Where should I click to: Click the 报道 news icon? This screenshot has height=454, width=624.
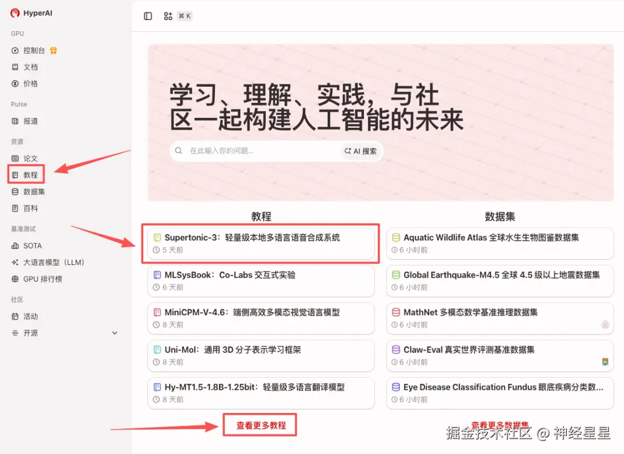(x=15, y=121)
